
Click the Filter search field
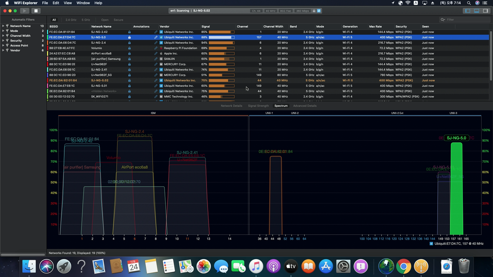[x=464, y=20]
